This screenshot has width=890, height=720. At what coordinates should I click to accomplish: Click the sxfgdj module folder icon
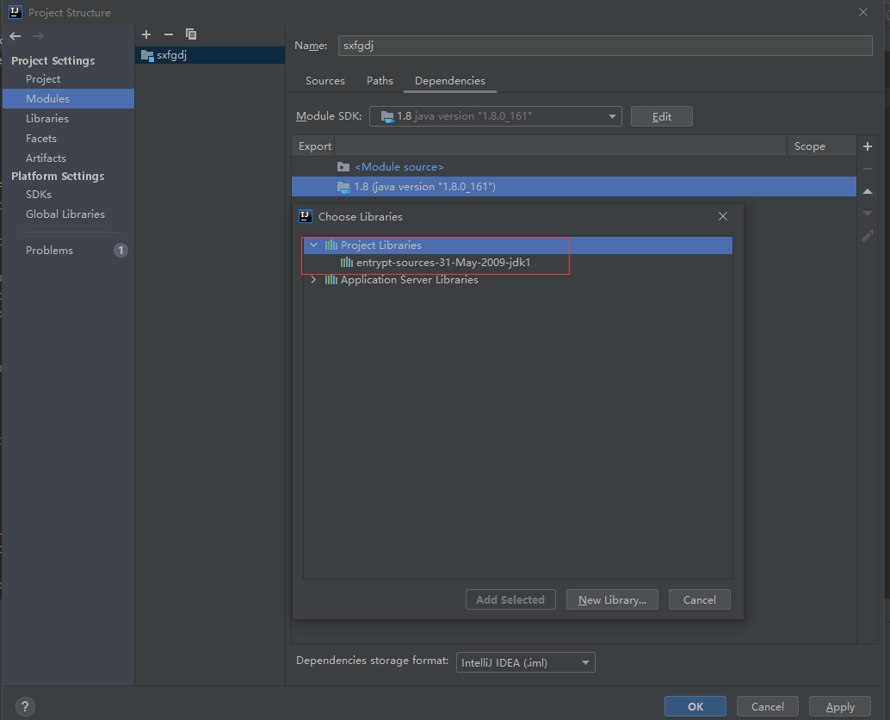147,56
